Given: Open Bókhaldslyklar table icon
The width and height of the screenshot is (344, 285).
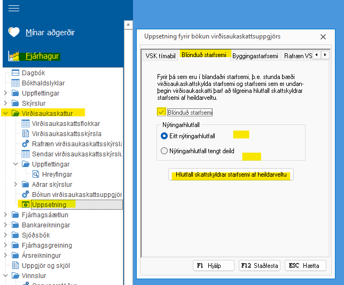Looking at the screenshot, I should pyautogui.click(x=15, y=83).
